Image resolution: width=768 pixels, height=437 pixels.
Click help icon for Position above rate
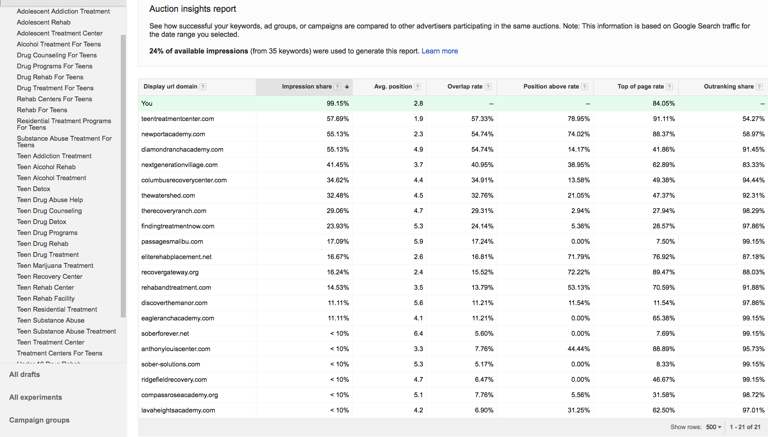point(584,87)
